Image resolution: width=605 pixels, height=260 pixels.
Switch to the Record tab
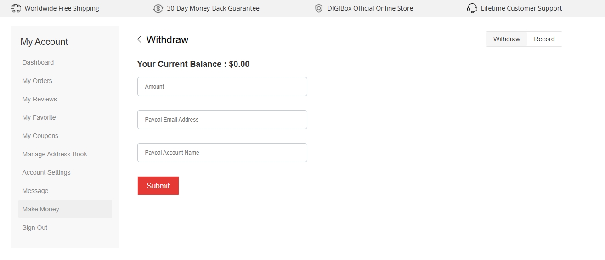click(x=544, y=39)
